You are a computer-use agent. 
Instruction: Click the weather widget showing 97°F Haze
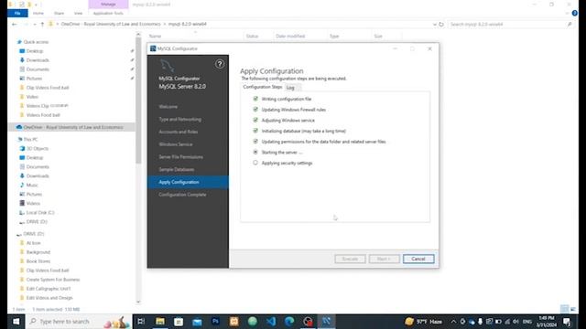[423, 321]
